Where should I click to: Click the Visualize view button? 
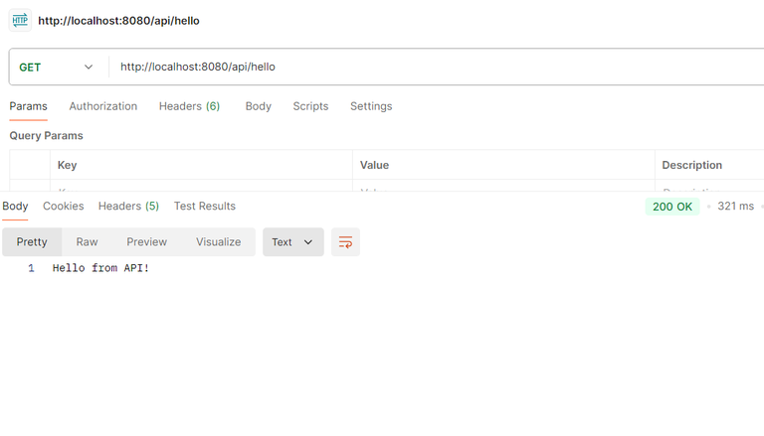pos(219,242)
